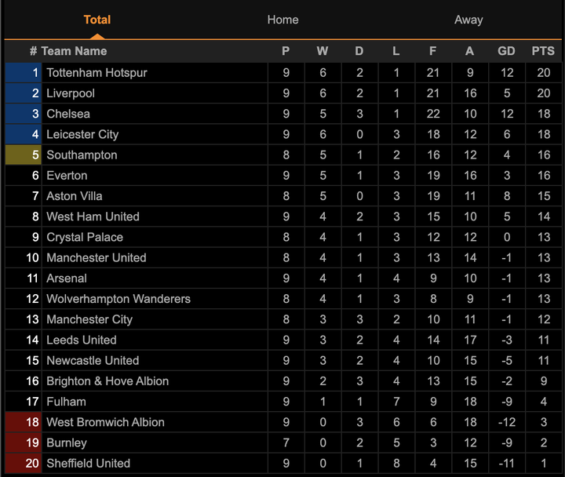Screen dimensions: 565x477
Task: Open Tottenham Hotspur team link
Action: point(97,73)
